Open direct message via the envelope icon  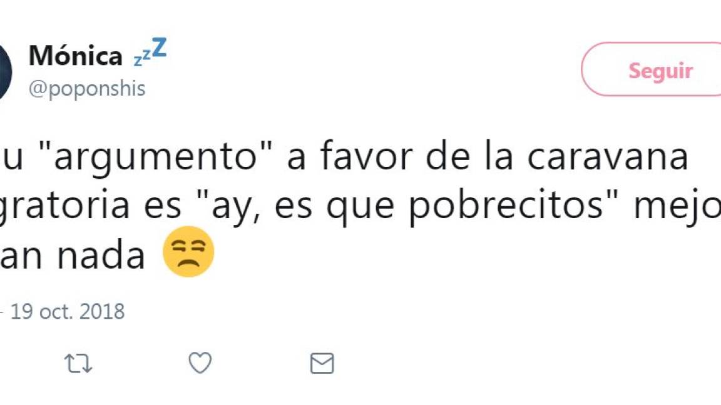[x=323, y=362]
